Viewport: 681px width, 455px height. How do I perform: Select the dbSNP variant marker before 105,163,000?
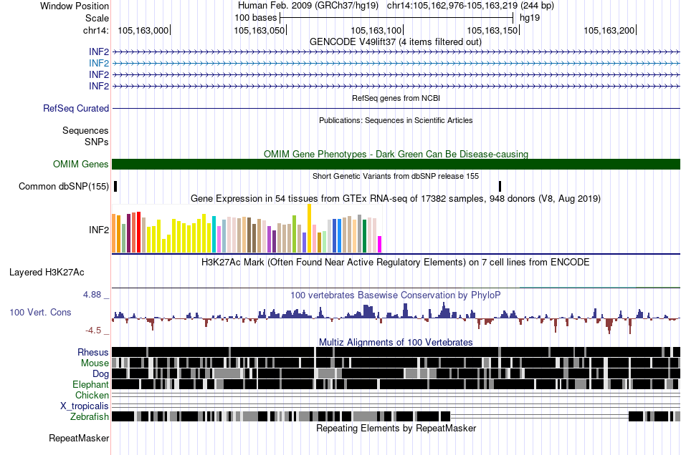point(115,186)
